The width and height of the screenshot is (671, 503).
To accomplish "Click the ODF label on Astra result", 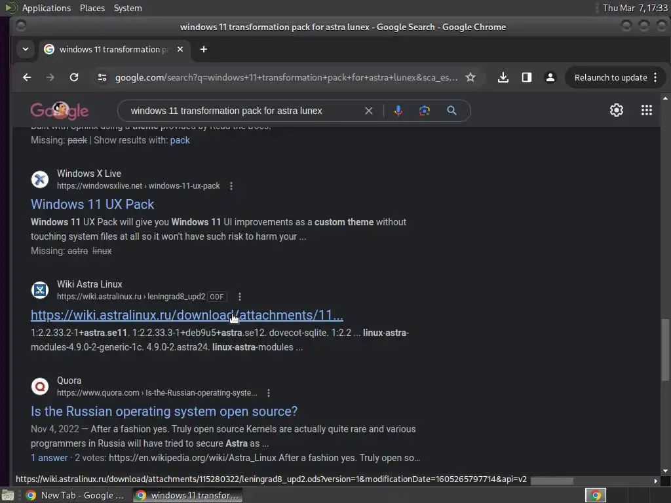I will [216, 297].
